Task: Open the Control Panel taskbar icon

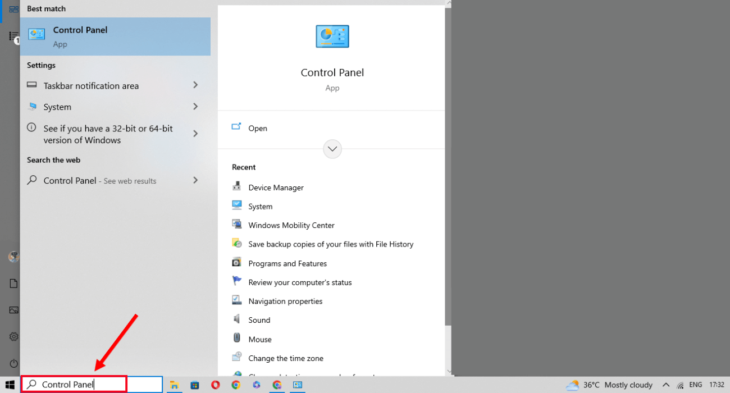Action: tap(298, 385)
